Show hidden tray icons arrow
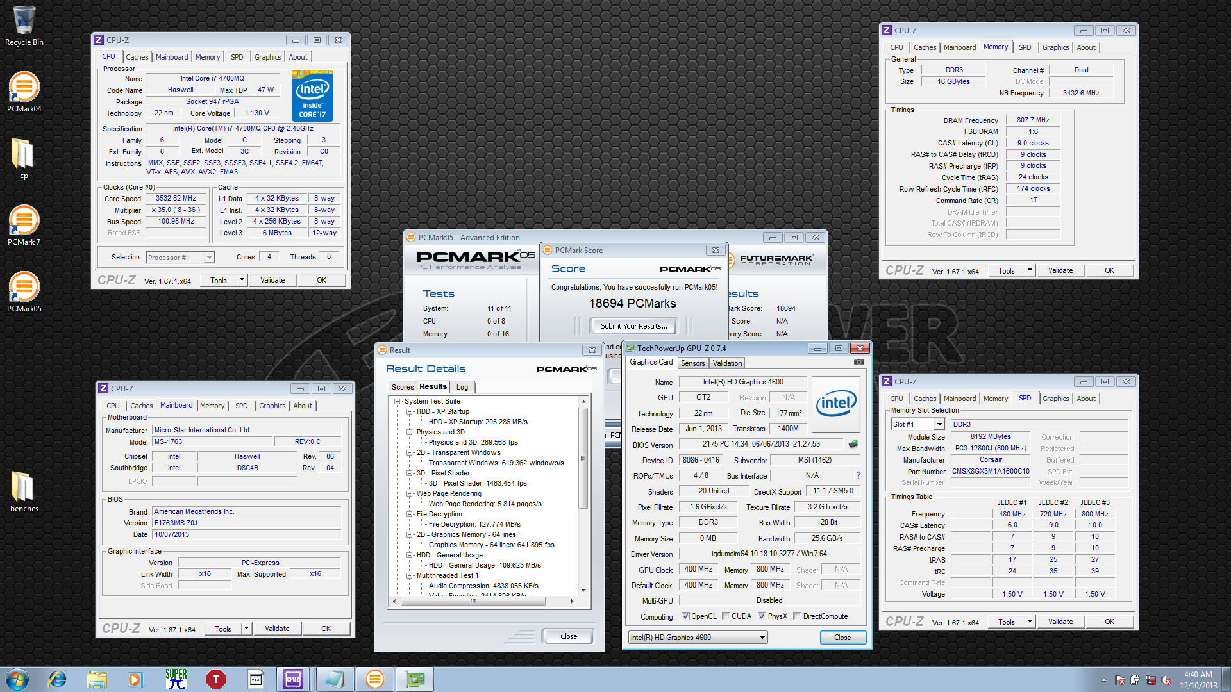Screen dimensions: 1231x692 coord(1104,680)
